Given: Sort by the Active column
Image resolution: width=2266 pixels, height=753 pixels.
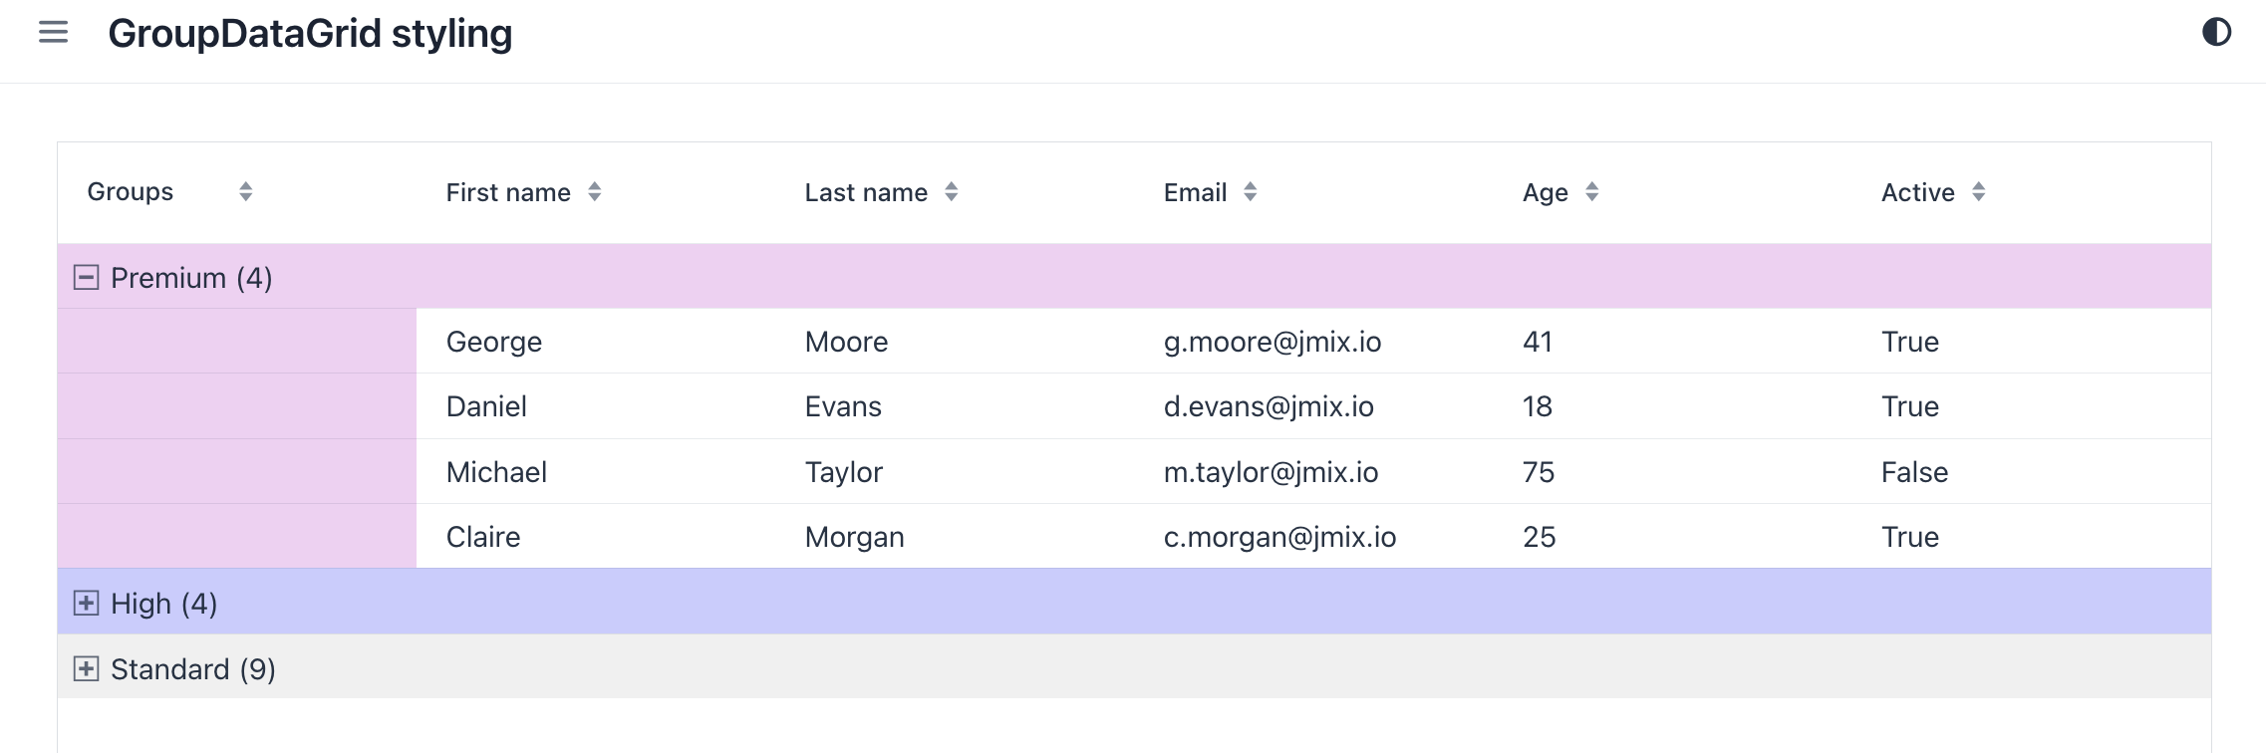Looking at the screenshot, I should pos(1978,192).
